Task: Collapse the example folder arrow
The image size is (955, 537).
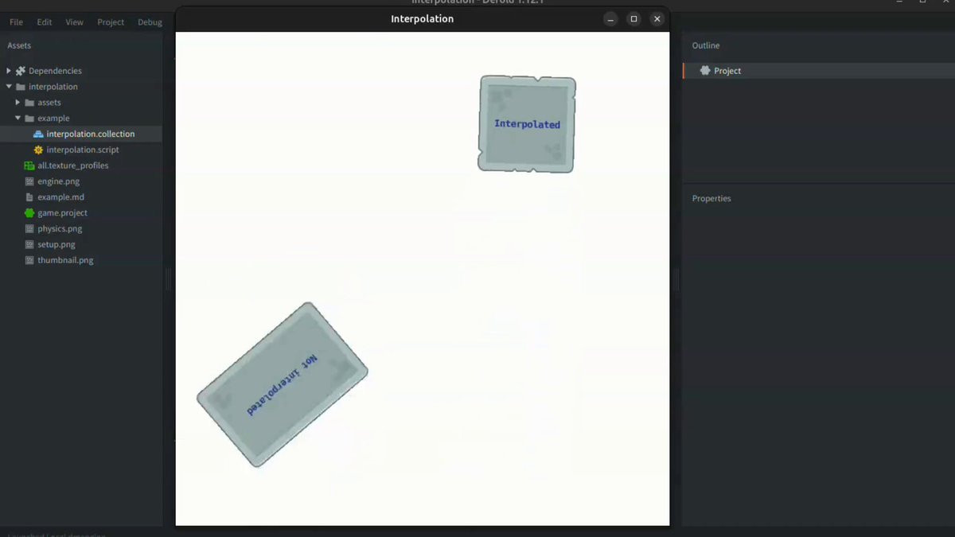Action: pos(18,119)
